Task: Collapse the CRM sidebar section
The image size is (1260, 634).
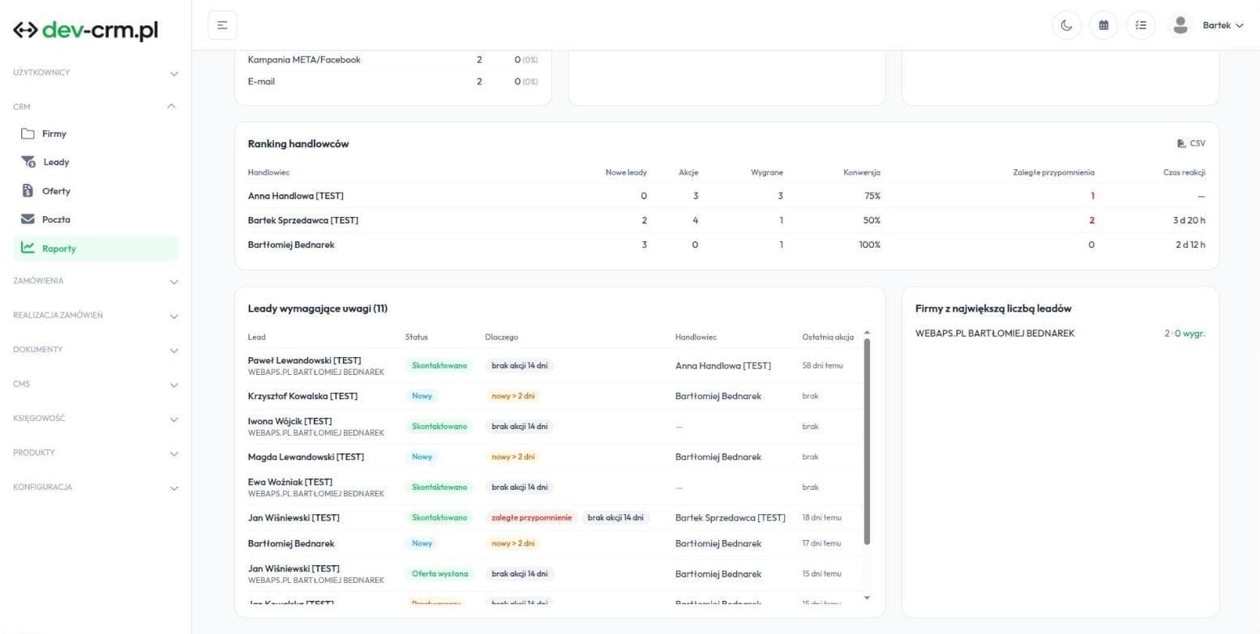Action: (x=96, y=106)
